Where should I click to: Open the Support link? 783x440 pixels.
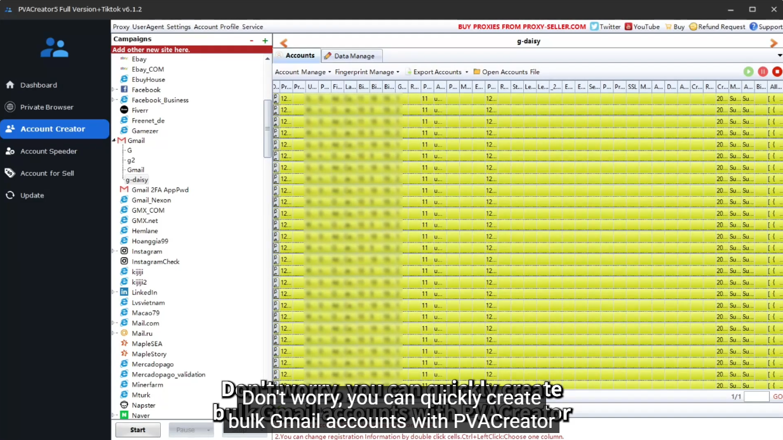pos(766,27)
